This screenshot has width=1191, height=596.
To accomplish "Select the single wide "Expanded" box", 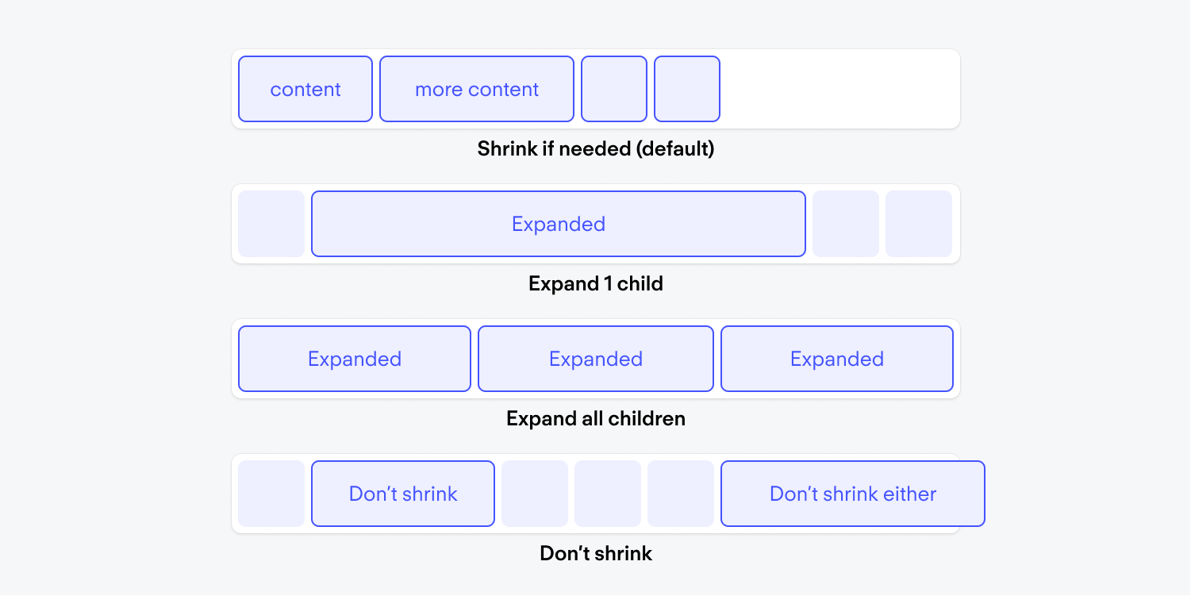I will click(x=559, y=224).
